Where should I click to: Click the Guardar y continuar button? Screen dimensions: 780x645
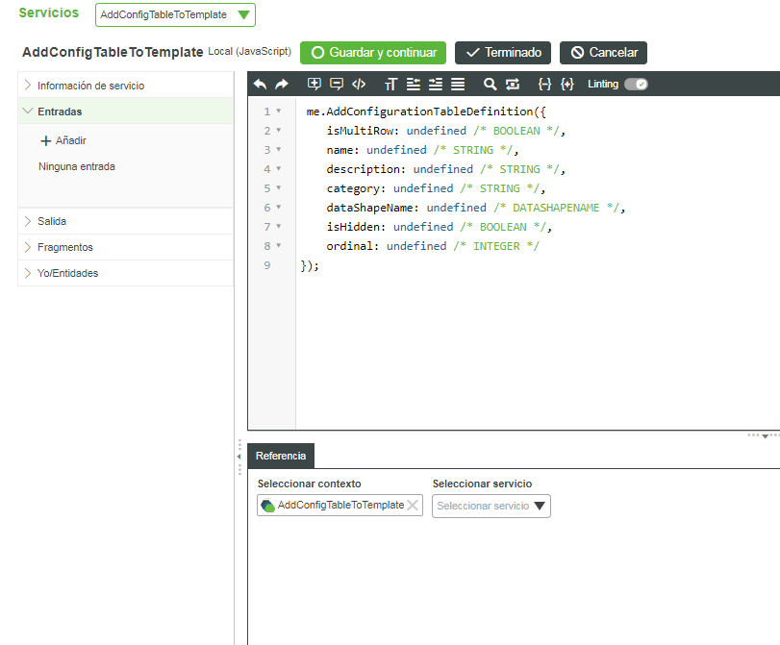tap(373, 53)
